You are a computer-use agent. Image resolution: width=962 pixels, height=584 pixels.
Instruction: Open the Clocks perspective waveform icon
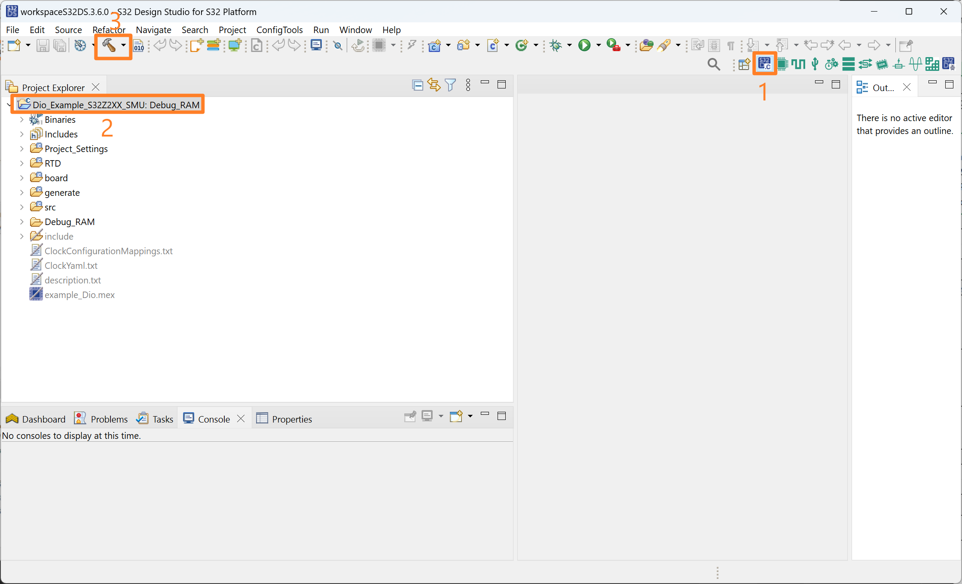(798, 64)
